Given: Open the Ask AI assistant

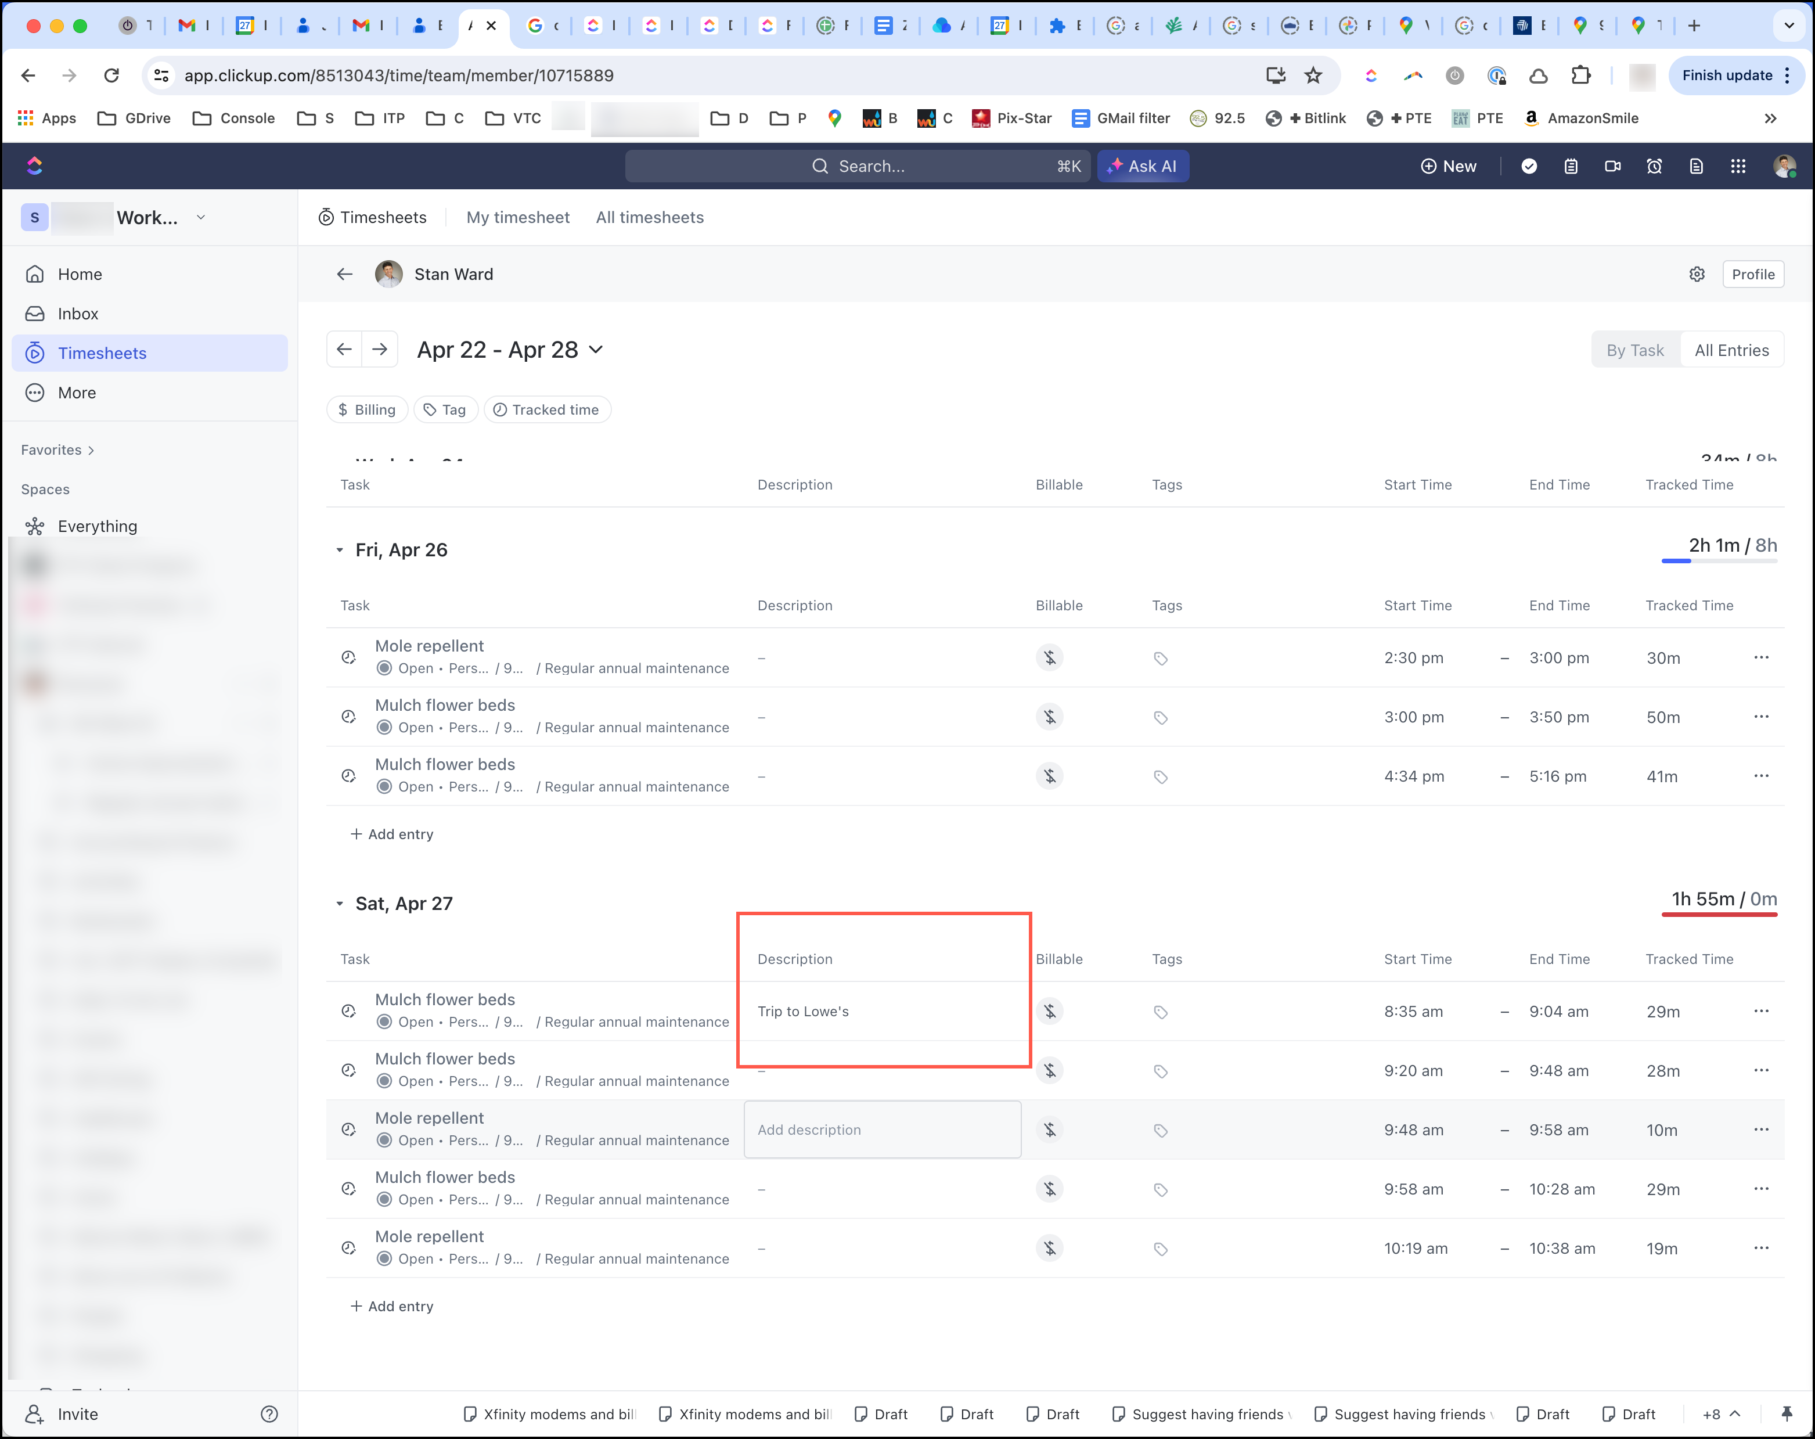Looking at the screenshot, I should (1143, 166).
